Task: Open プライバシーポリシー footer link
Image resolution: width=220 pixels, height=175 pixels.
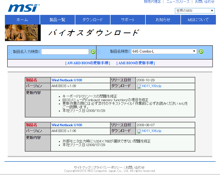Action: (x=108, y=167)
